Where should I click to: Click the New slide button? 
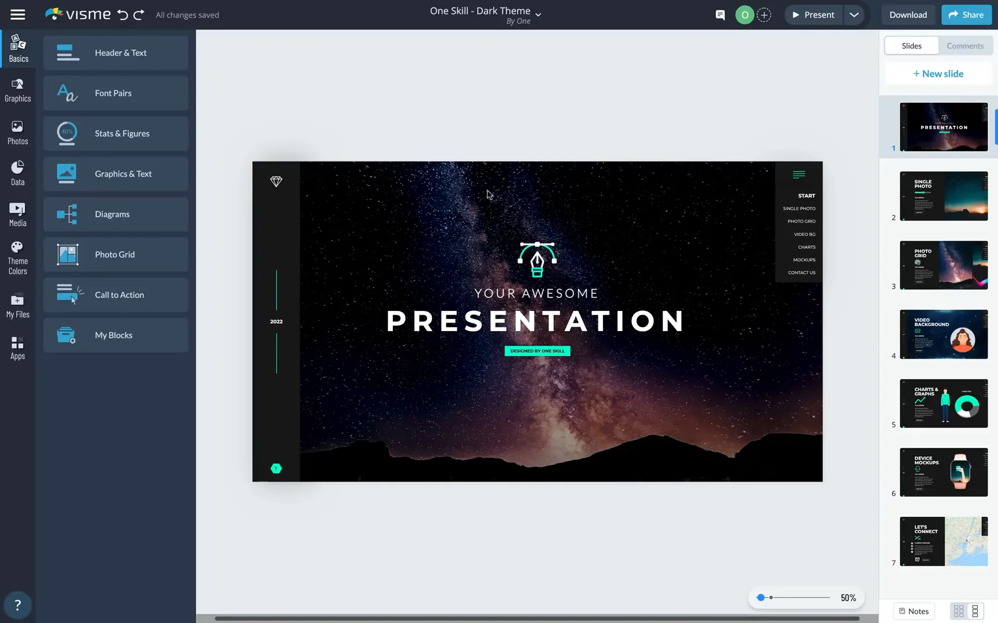tap(938, 73)
